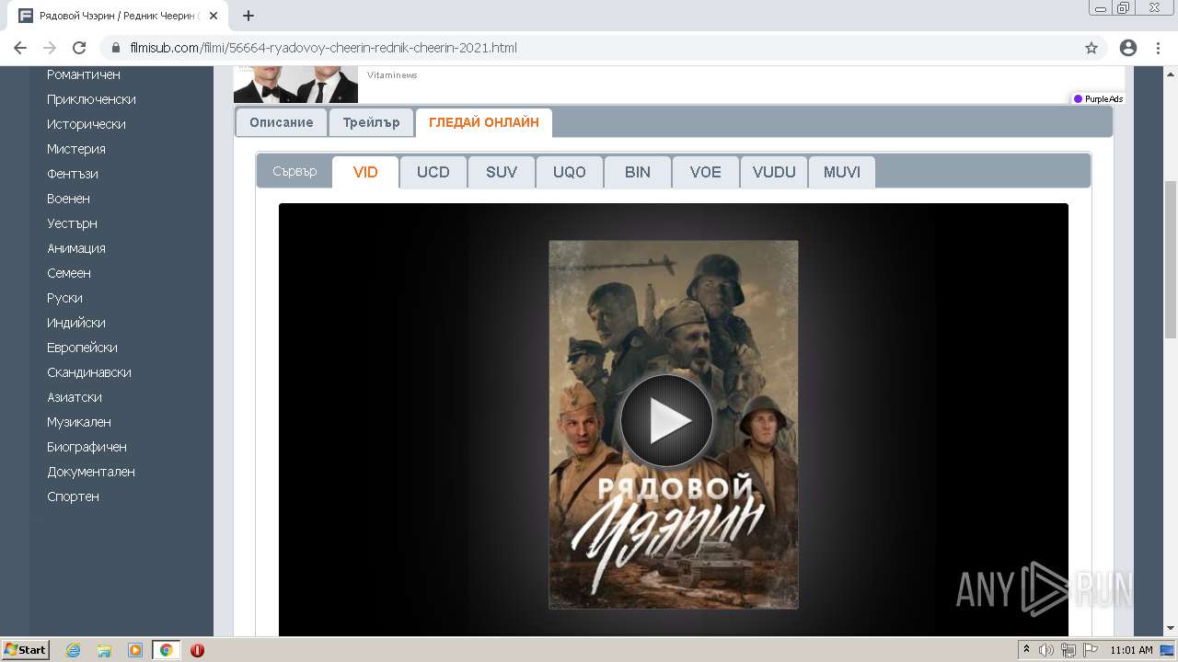Open the Романтичен genre link
The width and height of the screenshot is (1178, 662).
pyautogui.click(x=84, y=74)
